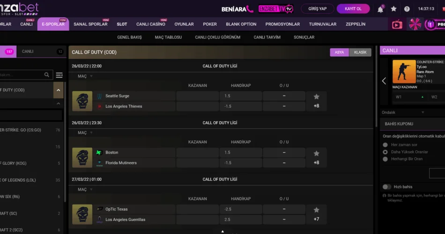This screenshot has width=445, height=234.
Task: Toggle the Hızlı bahis switch
Action: click(x=386, y=187)
